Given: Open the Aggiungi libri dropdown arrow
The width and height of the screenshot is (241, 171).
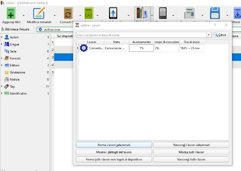Looking at the screenshot, I should pyautogui.click(x=24, y=15).
